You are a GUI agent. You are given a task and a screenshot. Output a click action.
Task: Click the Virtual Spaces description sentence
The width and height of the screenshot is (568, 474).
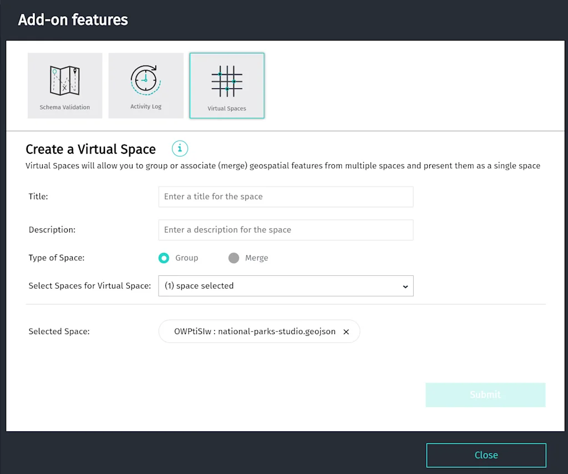tap(283, 166)
